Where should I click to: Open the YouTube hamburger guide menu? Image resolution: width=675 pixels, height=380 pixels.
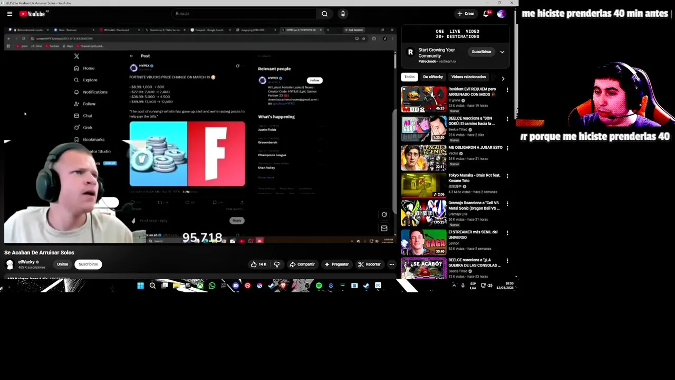point(9,14)
